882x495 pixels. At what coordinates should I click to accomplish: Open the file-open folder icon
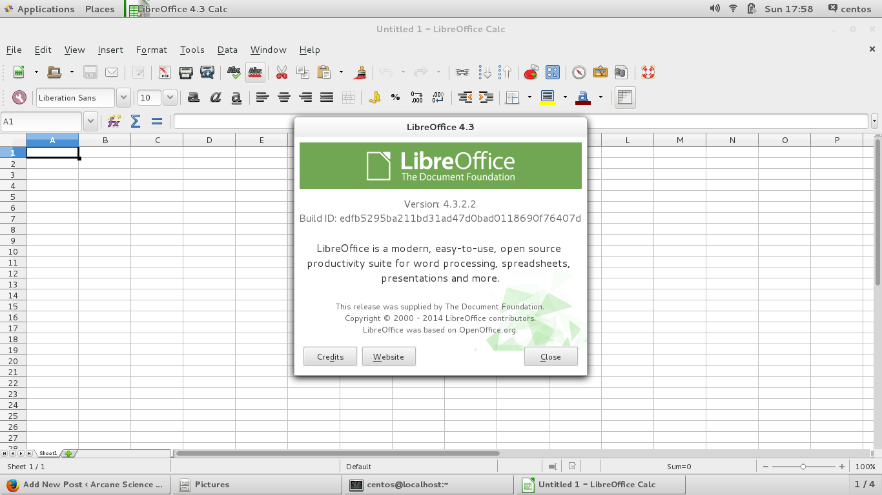click(54, 72)
